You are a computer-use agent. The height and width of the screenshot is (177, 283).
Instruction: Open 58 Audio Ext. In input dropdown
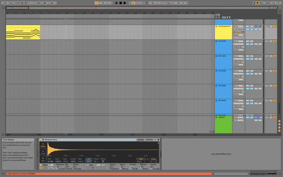[x=239, y=56]
